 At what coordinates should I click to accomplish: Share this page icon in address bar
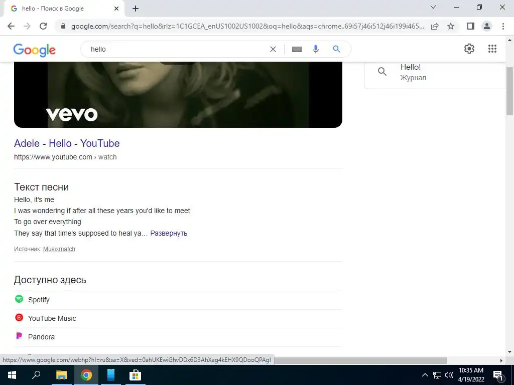tap(435, 26)
